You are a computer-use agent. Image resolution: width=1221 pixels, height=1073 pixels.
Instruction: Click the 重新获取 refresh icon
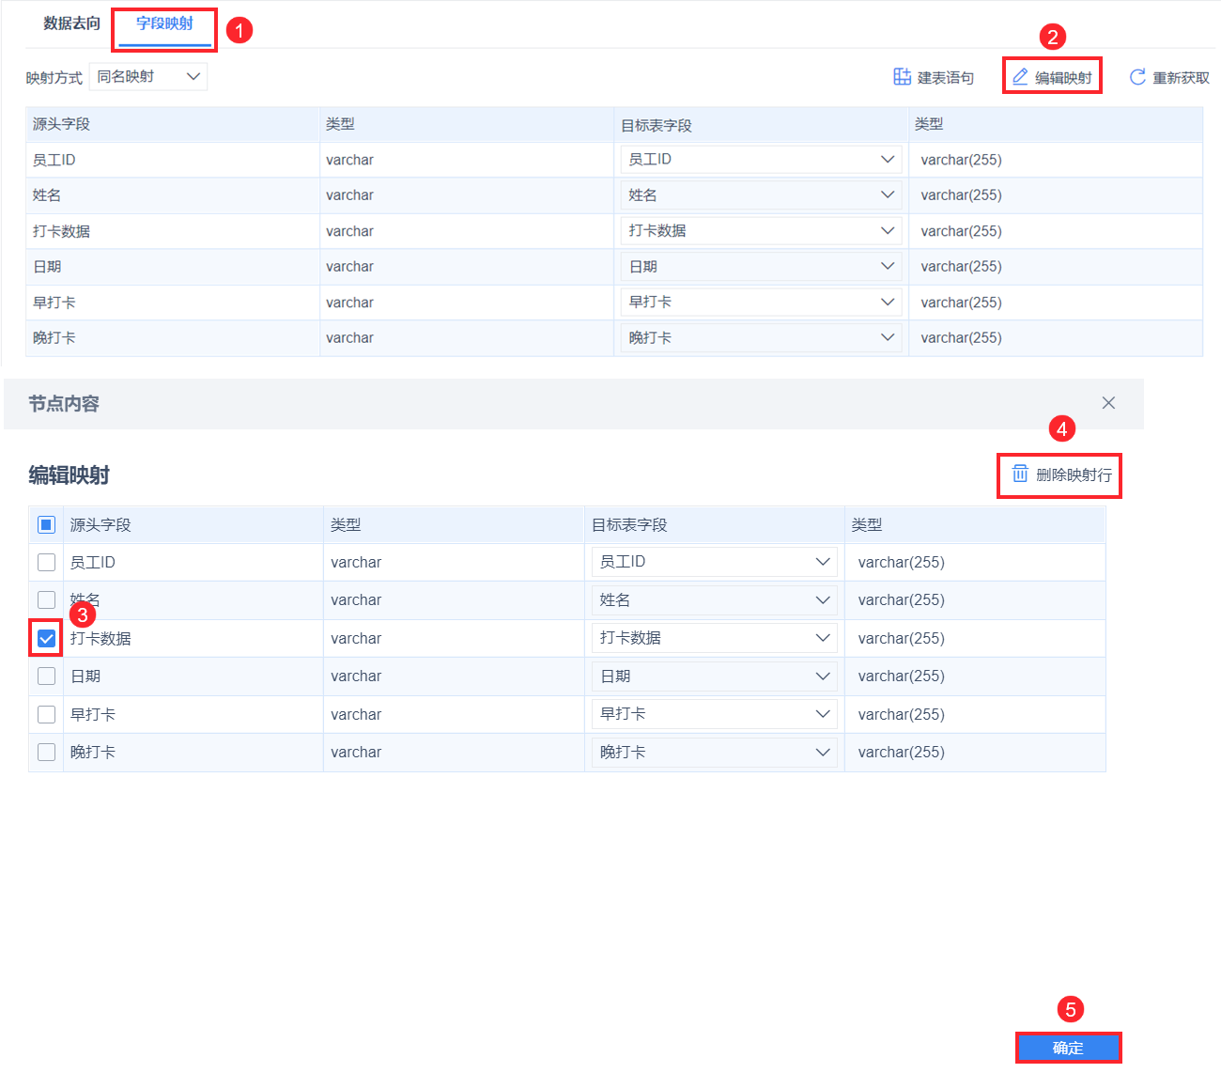click(1137, 77)
